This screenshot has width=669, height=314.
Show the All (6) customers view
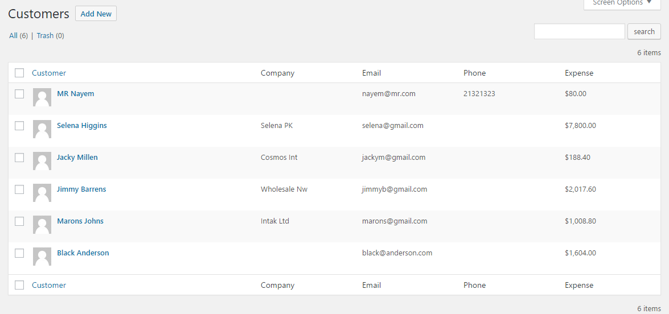[x=14, y=35]
